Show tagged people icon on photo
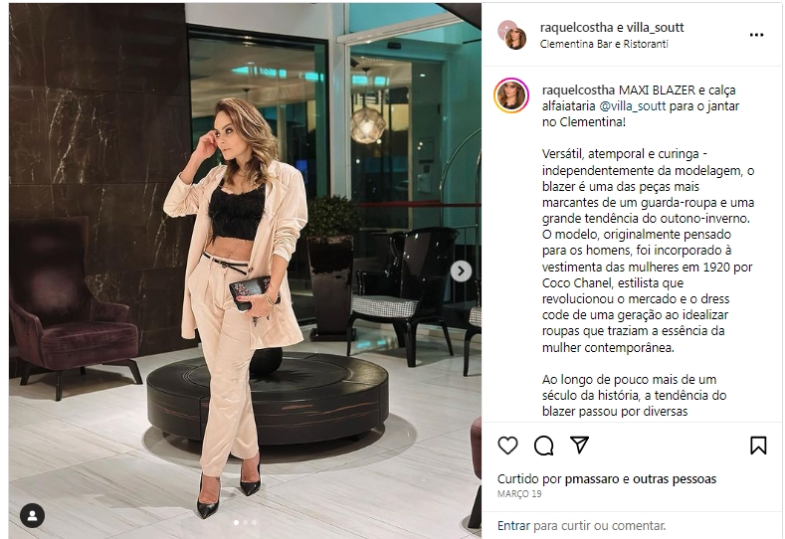The height and width of the screenshot is (539, 785). click(33, 515)
